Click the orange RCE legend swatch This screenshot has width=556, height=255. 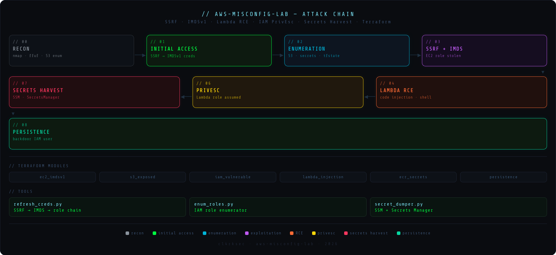pyautogui.click(x=292, y=233)
